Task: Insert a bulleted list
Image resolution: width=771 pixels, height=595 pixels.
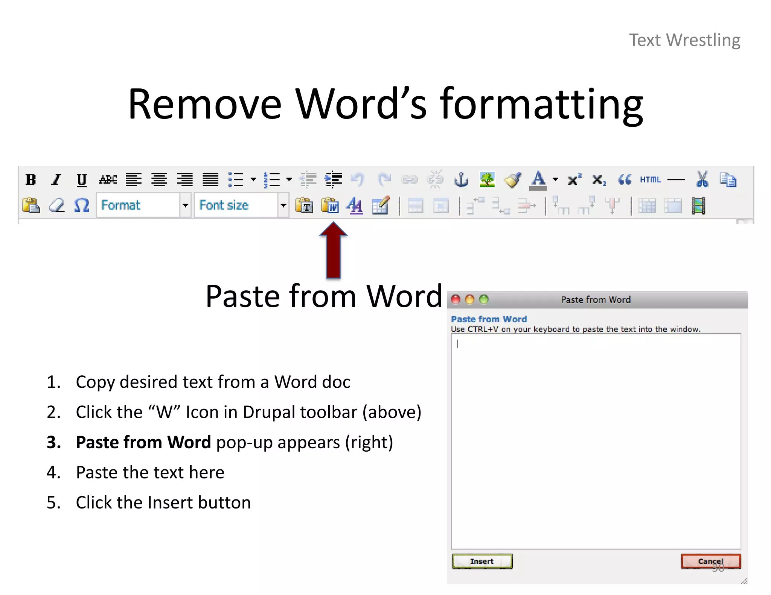Action: pyautogui.click(x=236, y=180)
